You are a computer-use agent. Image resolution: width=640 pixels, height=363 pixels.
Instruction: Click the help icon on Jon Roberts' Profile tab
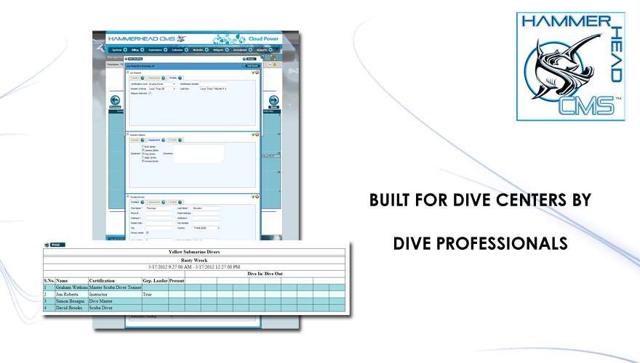tap(181, 78)
